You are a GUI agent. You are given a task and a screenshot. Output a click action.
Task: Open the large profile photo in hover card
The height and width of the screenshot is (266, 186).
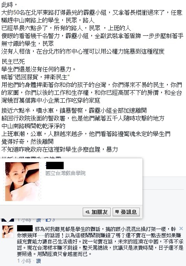(x=22, y=182)
